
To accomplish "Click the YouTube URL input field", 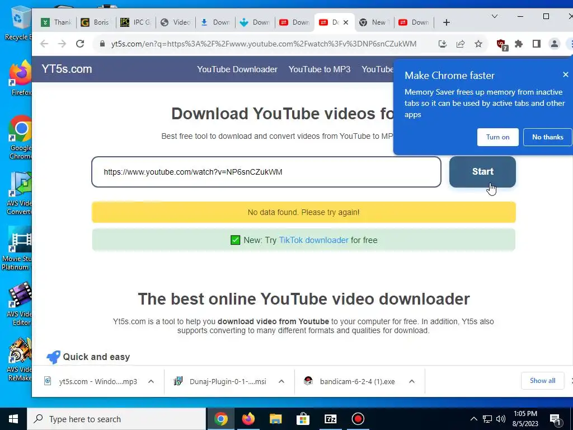I will click(x=266, y=172).
